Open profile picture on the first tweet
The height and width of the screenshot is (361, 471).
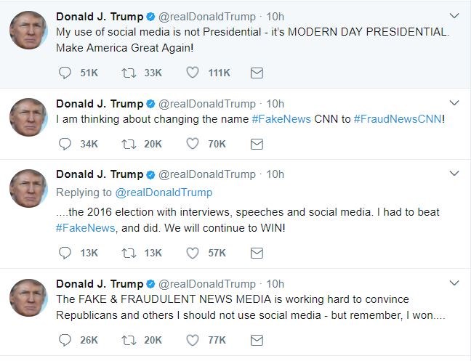pos(28,30)
